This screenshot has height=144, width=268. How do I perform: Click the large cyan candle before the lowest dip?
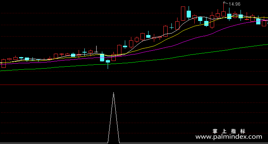(102, 58)
